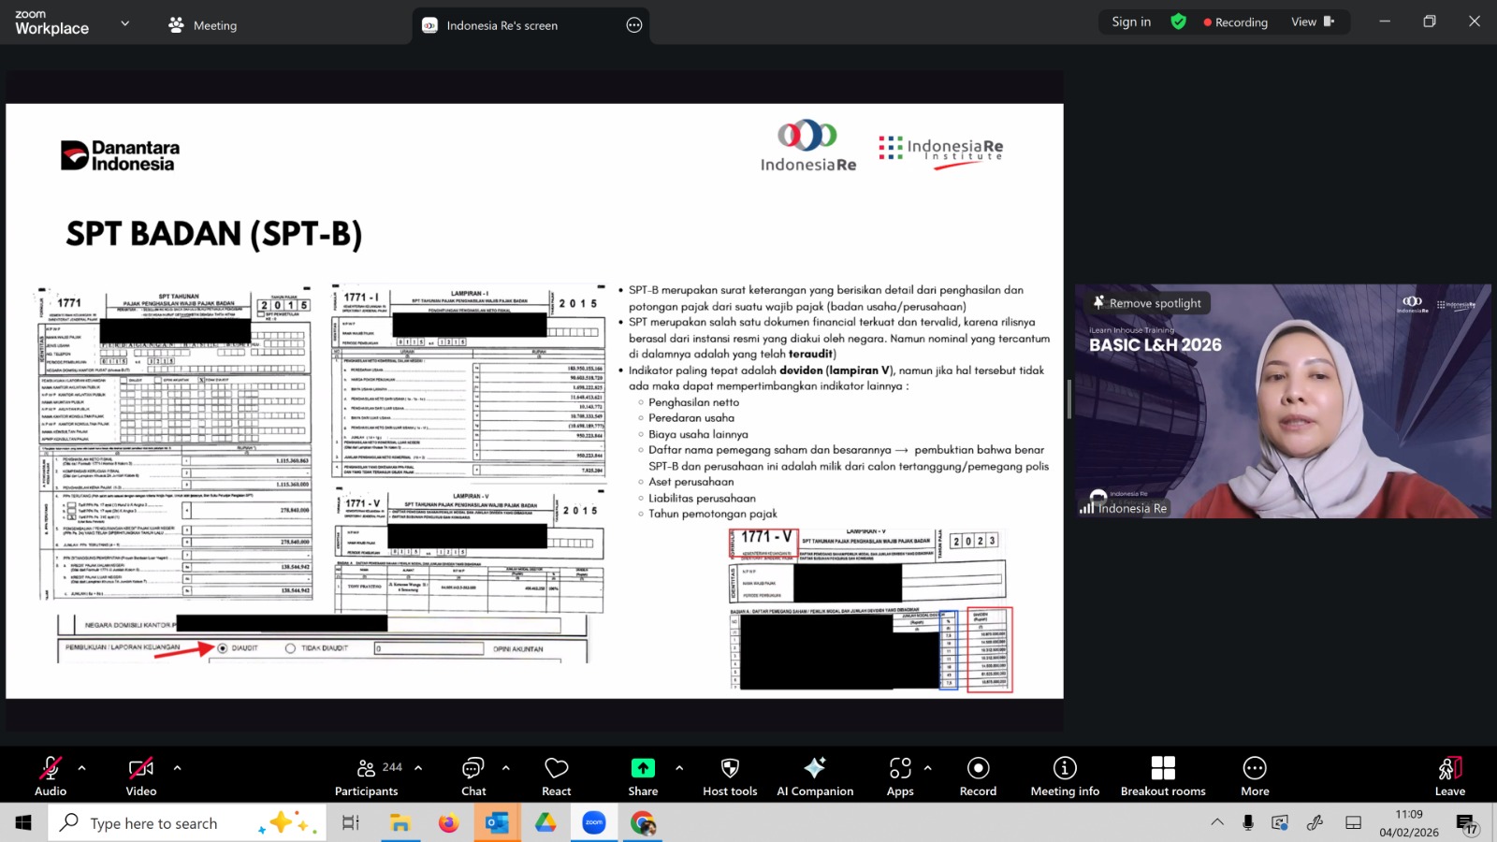1497x842 pixels.
Task: Expand video options arrow next to Video
Action: coord(177,768)
